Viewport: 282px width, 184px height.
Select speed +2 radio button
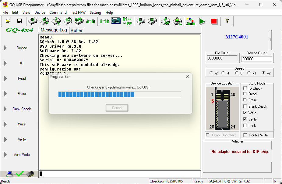coord(263,73)
